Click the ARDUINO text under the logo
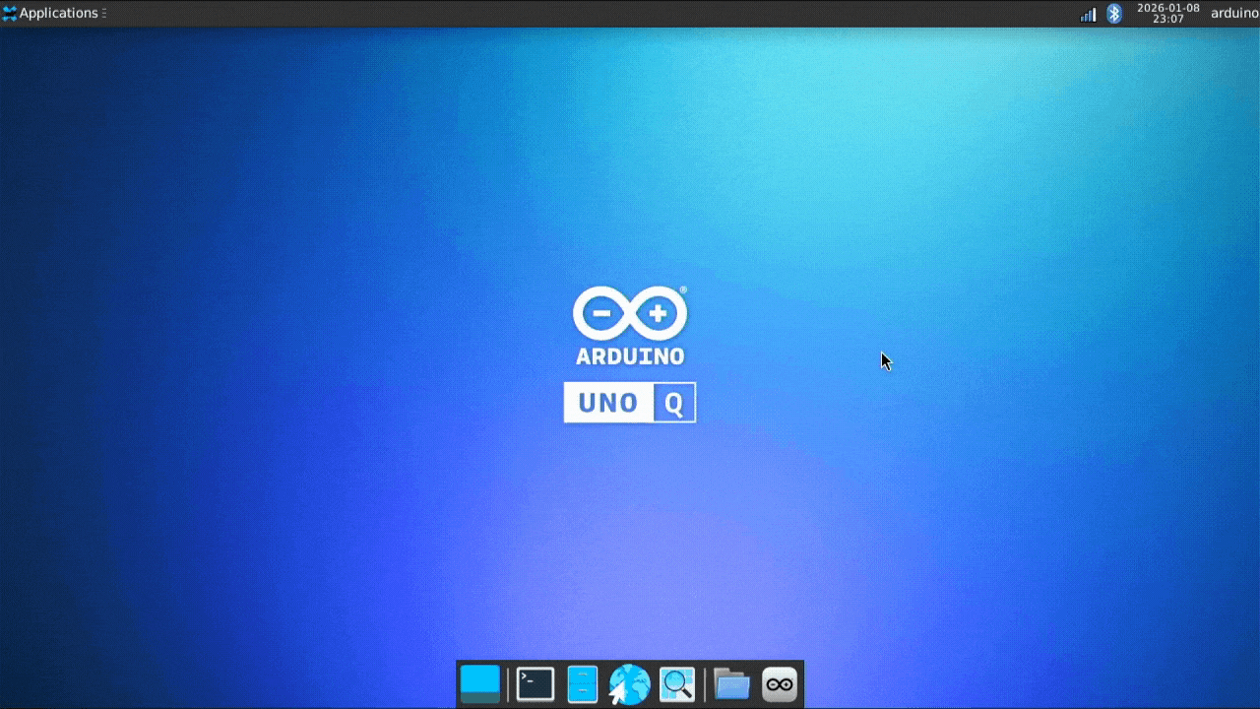 [630, 356]
